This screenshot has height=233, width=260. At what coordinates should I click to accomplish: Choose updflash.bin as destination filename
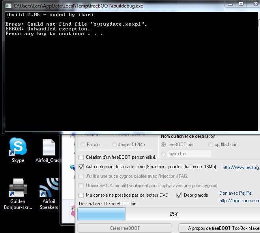[211, 145]
